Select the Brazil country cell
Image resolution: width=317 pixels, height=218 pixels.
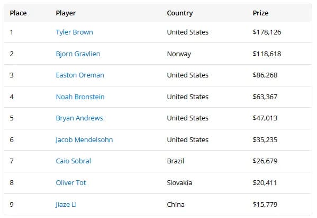point(176,161)
